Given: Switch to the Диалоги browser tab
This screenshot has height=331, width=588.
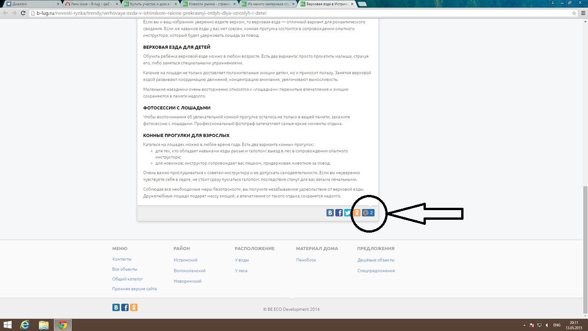Looking at the screenshot, I should pos(30,4).
